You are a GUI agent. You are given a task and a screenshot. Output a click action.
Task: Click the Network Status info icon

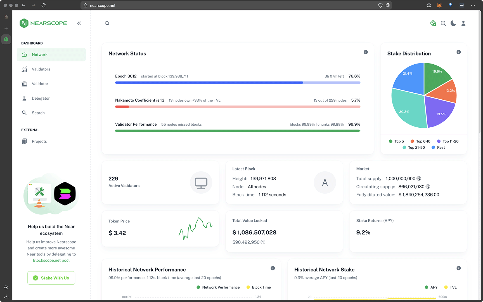(366, 52)
